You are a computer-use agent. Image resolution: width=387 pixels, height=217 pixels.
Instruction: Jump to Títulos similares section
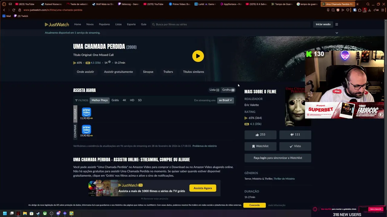click(x=193, y=72)
